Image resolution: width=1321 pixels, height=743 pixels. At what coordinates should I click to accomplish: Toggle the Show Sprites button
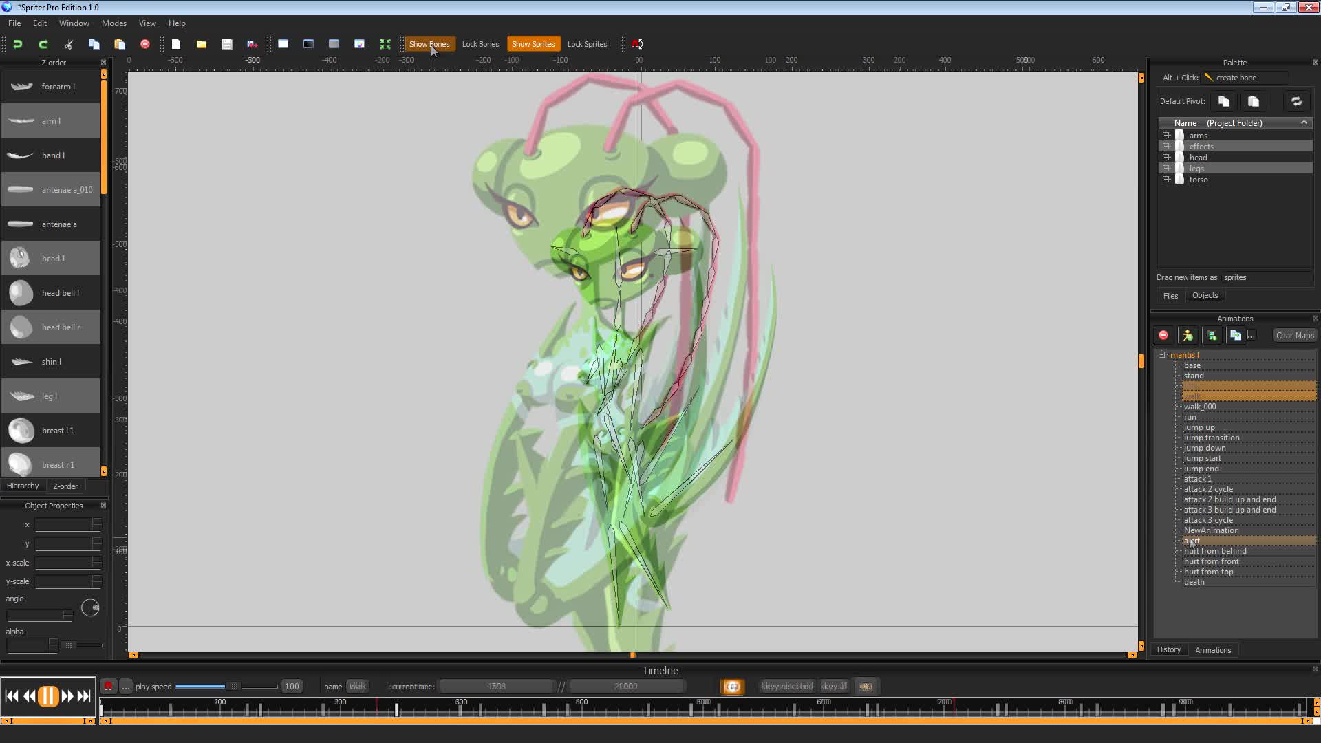coord(533,44)
